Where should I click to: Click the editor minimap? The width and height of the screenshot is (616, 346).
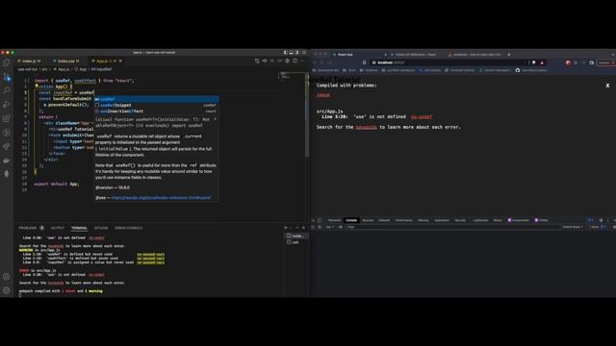coord(292,76)
